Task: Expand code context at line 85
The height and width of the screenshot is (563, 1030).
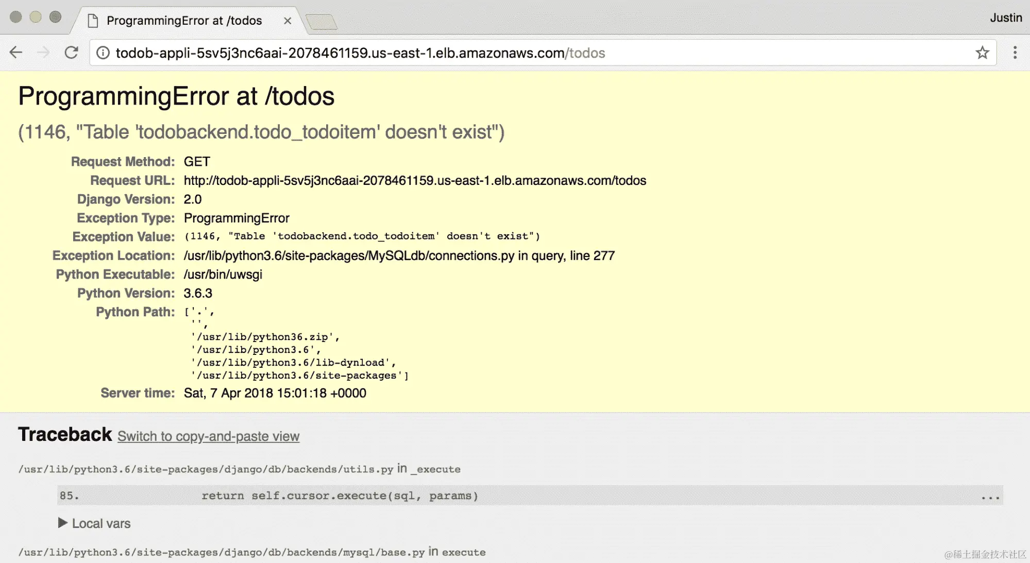Action: point(340,496)
